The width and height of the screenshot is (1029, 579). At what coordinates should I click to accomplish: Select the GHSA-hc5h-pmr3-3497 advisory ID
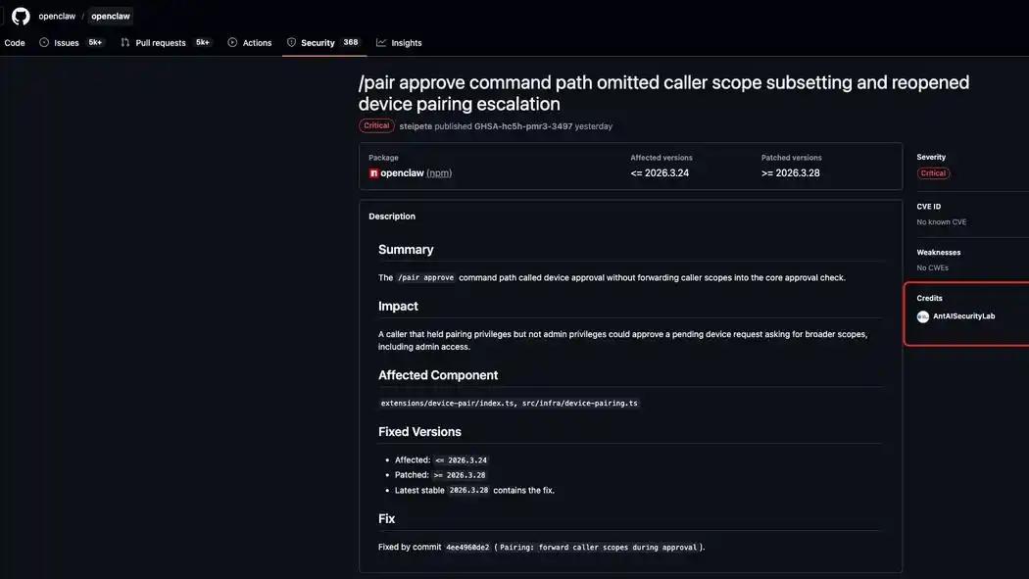tap(523, 126)
